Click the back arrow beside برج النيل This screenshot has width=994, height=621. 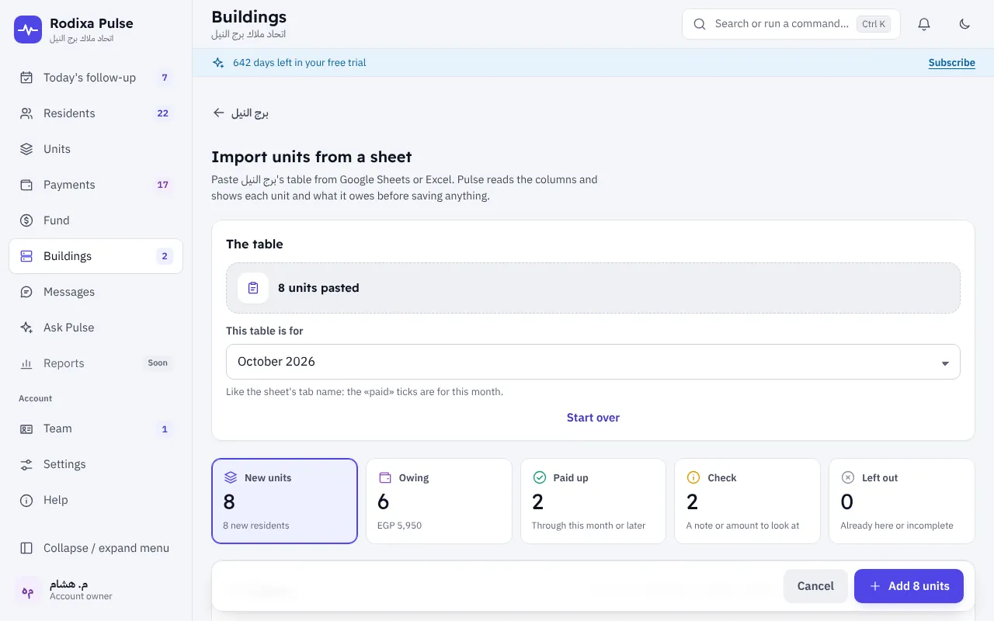219,113
